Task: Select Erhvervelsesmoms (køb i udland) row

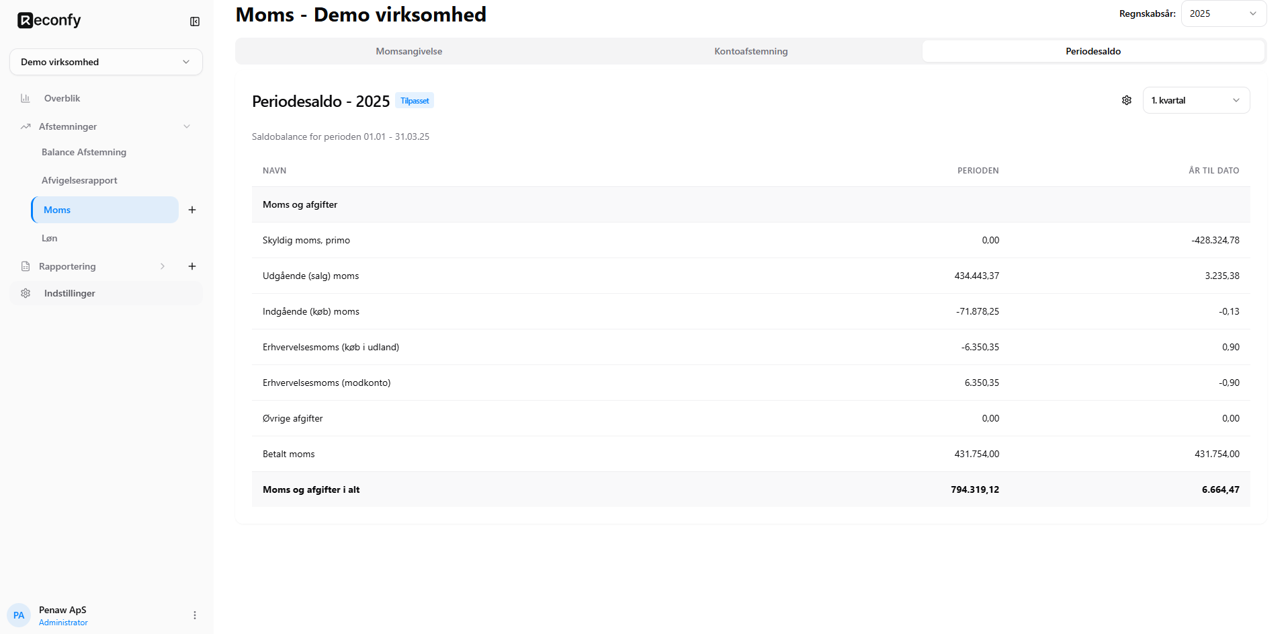Action: tap(751, 347)
